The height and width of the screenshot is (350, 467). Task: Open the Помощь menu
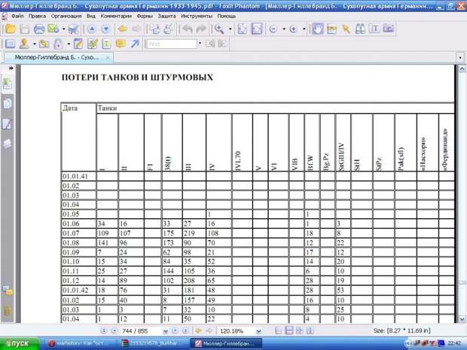tap(227, 16)
